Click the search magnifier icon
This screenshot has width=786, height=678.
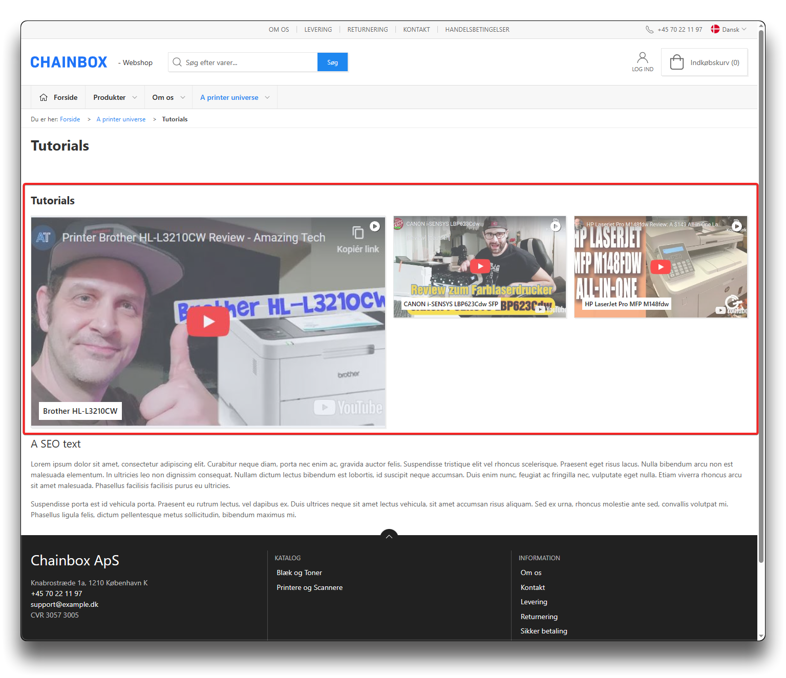177,62
